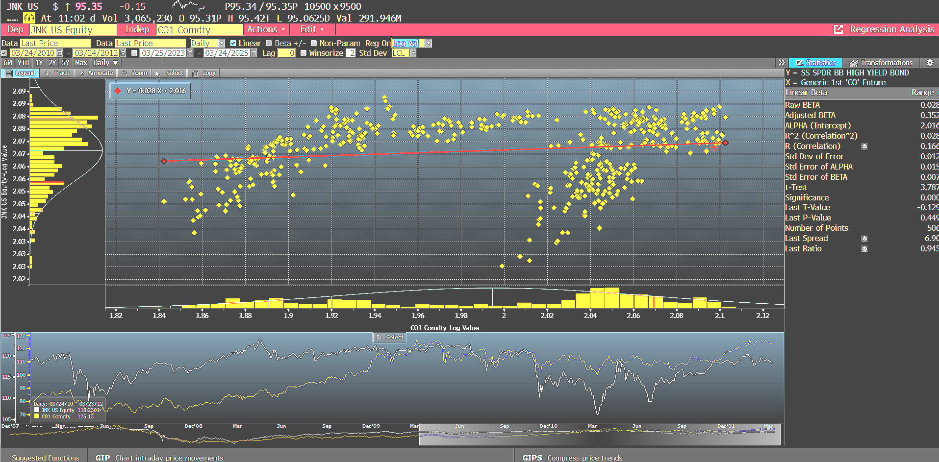Open the Edit menu
939x462 pixels.
click(x=312, y=29)
